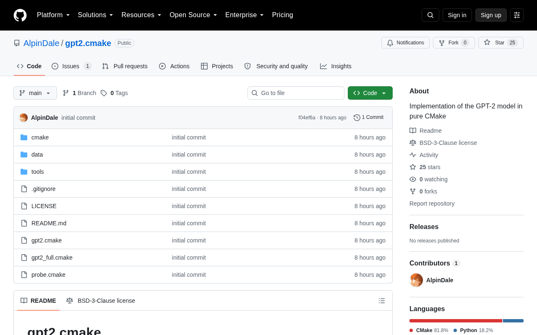Go to Pricing page

pos(282,15)
